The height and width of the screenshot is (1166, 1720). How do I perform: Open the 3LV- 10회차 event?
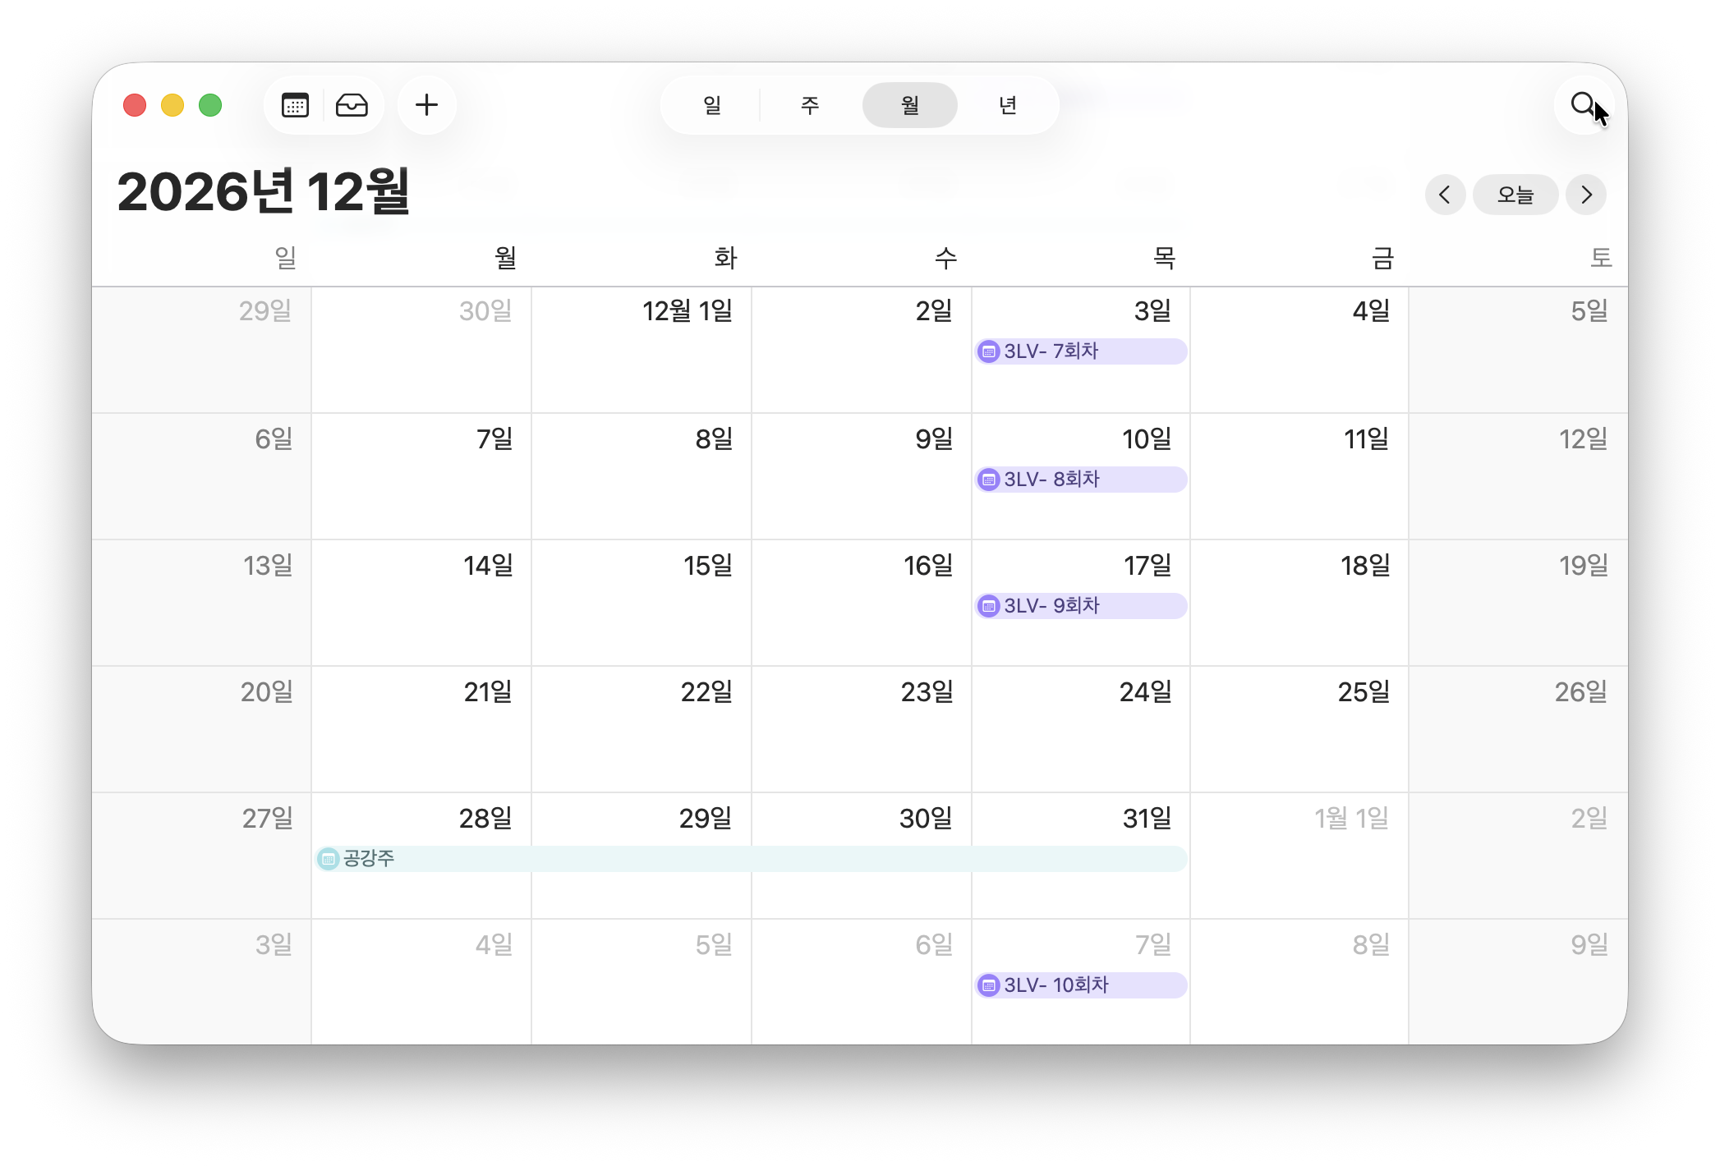pos(1080,985)
